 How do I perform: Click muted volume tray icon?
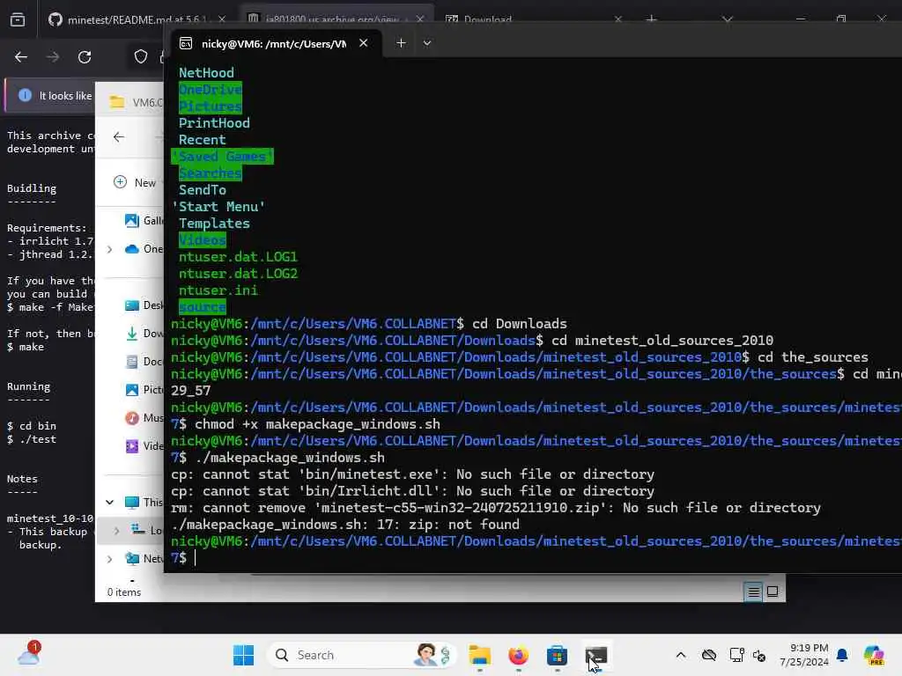(758, 656)
